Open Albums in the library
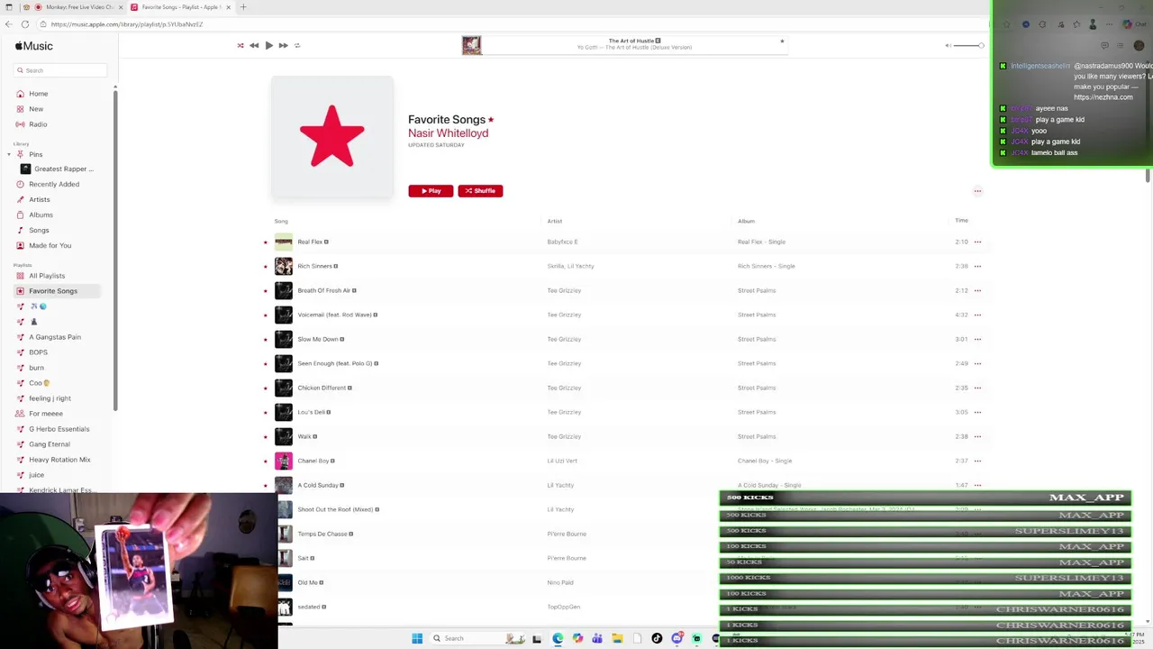The height and width of the screenshot is (649, 1153). [41, 215]
